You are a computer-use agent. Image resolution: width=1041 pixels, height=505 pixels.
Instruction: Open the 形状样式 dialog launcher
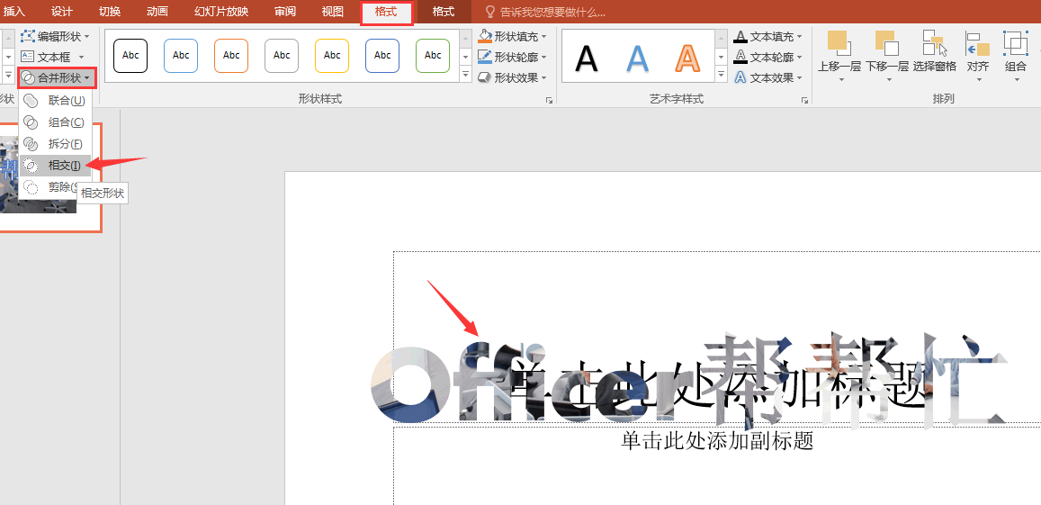click(x=549, y=100)
